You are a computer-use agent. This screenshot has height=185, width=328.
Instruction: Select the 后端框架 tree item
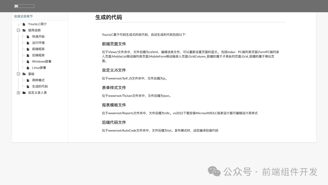tap(39, 55)
